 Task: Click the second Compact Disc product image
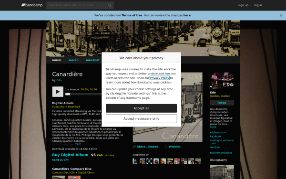(x=74, y=178)
